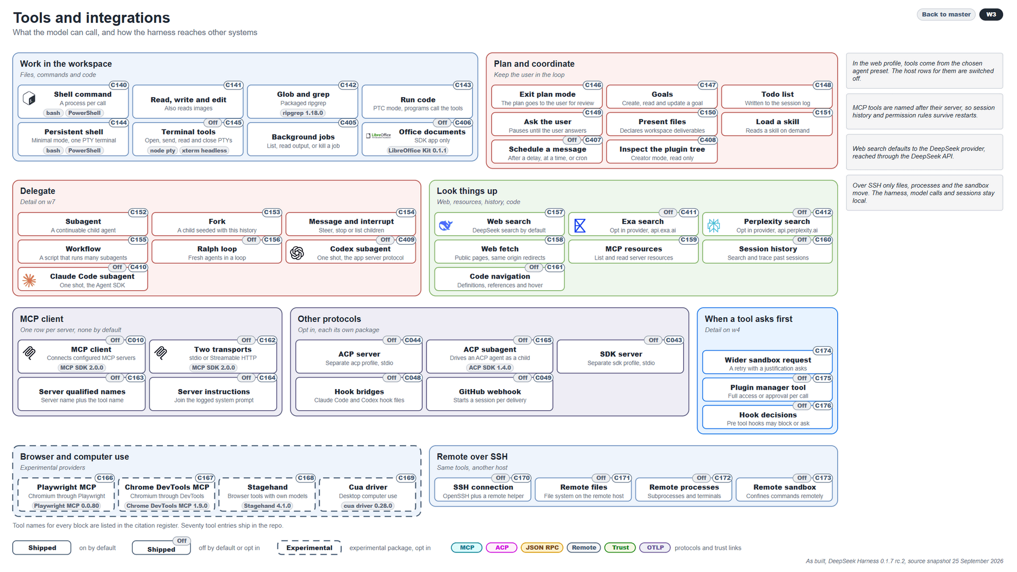Select the SSH connection card
The image size is (1017, 572).
coord(483,490)
